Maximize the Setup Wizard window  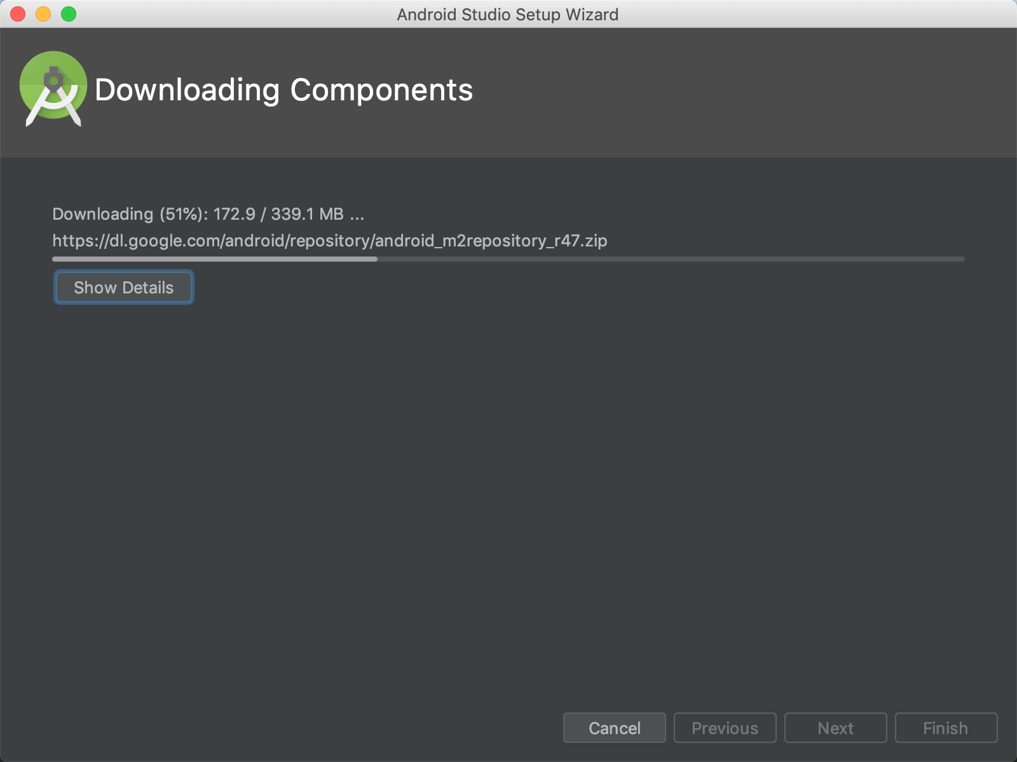pyautogui.click(x=69, y=14)
